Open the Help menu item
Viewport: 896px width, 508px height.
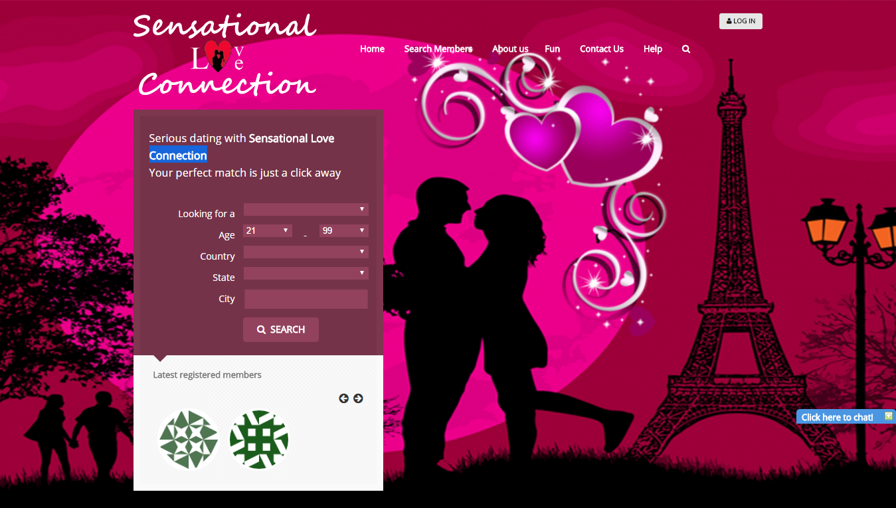pos(653,49)
